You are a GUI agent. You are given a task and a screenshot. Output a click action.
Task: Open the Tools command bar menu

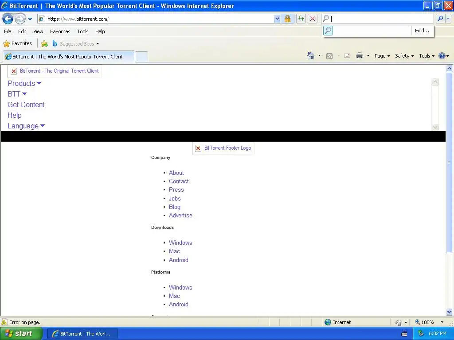427,56
